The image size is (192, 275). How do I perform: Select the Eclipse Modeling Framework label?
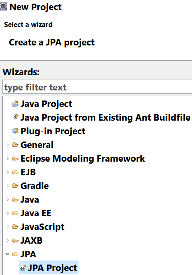(83, 159)
